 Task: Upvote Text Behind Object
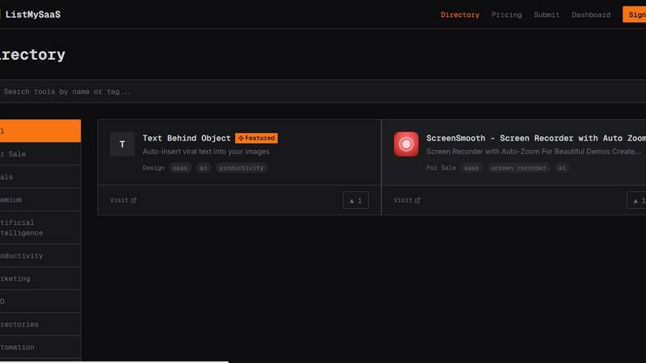pyautogui.click(x=355, y=200)
